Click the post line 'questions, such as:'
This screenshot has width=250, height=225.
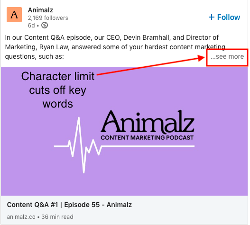coord(35,56)
